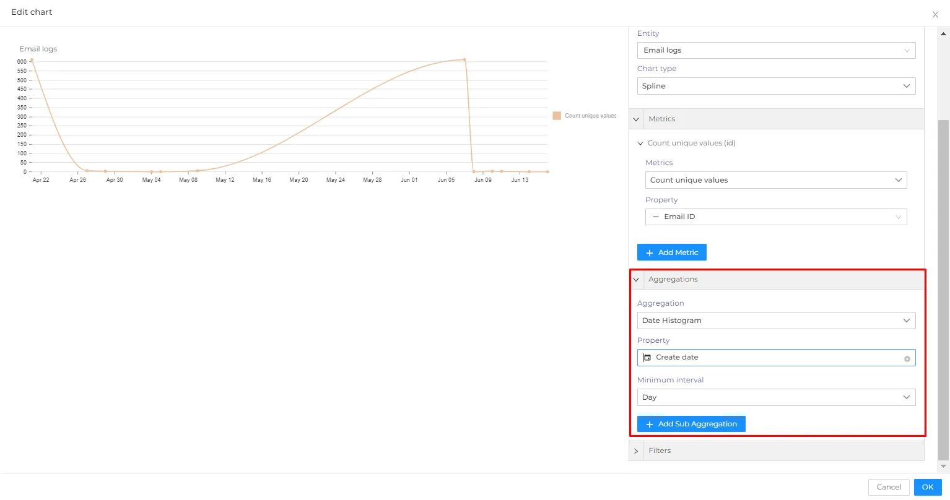This screenshot has height=500, width=950.
Task: Click the Cancel button
Action: pos(889,487)
